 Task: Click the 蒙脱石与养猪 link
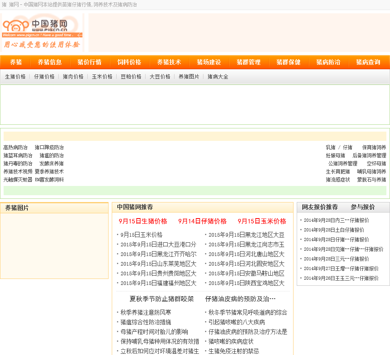coord(372,180)
